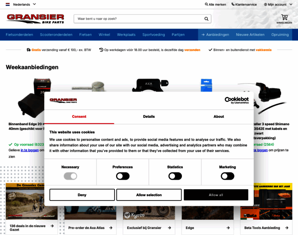Open Alle merken search link
The height and width of the screenshot is (235, 298).
(215, 4)
